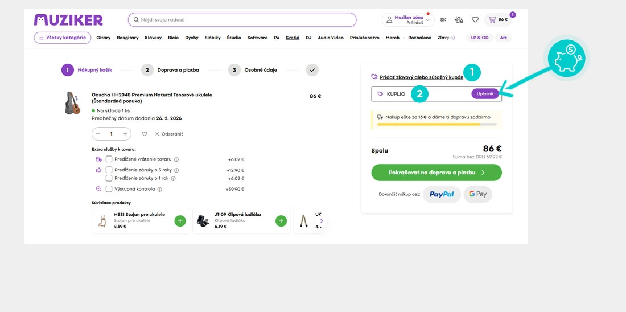Open Bicie category

[x=173, y=38]
